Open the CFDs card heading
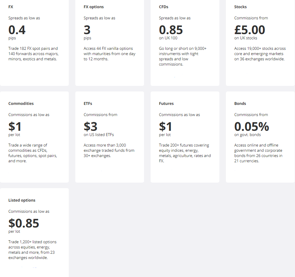 (x=163, y=7)
